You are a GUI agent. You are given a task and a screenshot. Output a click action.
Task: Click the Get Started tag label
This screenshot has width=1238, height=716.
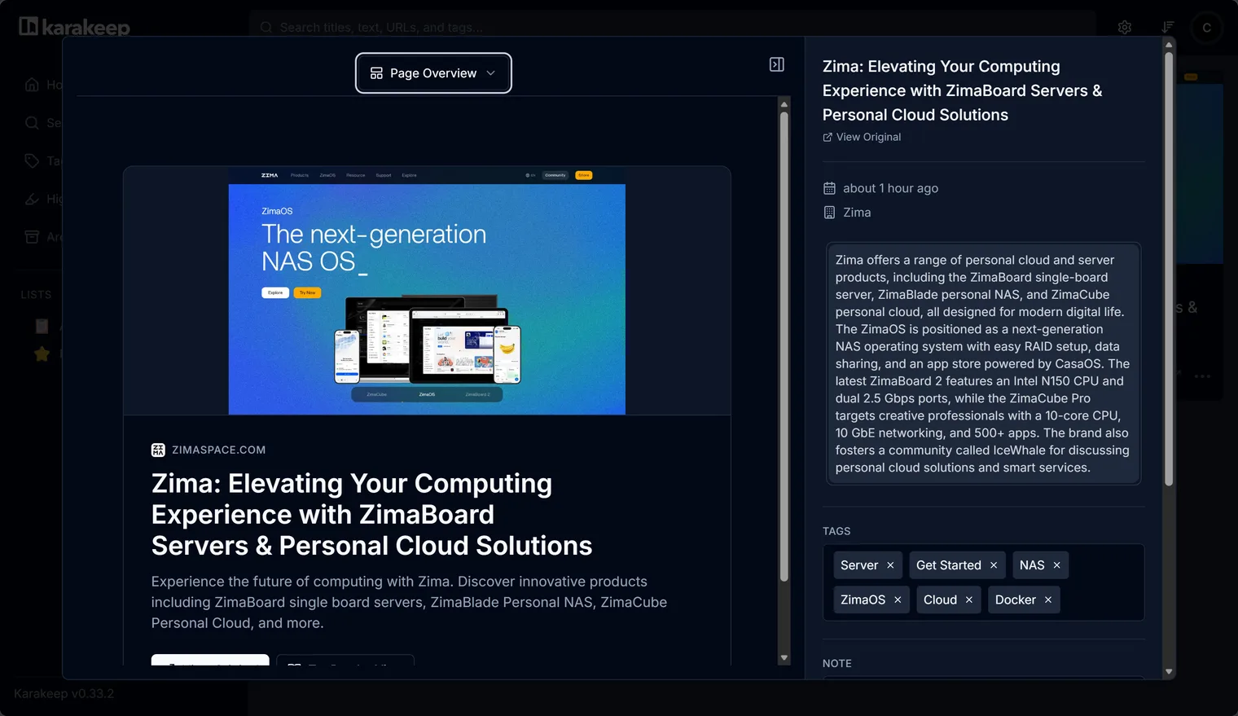pos(949,565)
